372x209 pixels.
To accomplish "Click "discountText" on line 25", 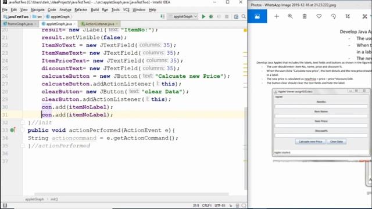I will 62,69.
